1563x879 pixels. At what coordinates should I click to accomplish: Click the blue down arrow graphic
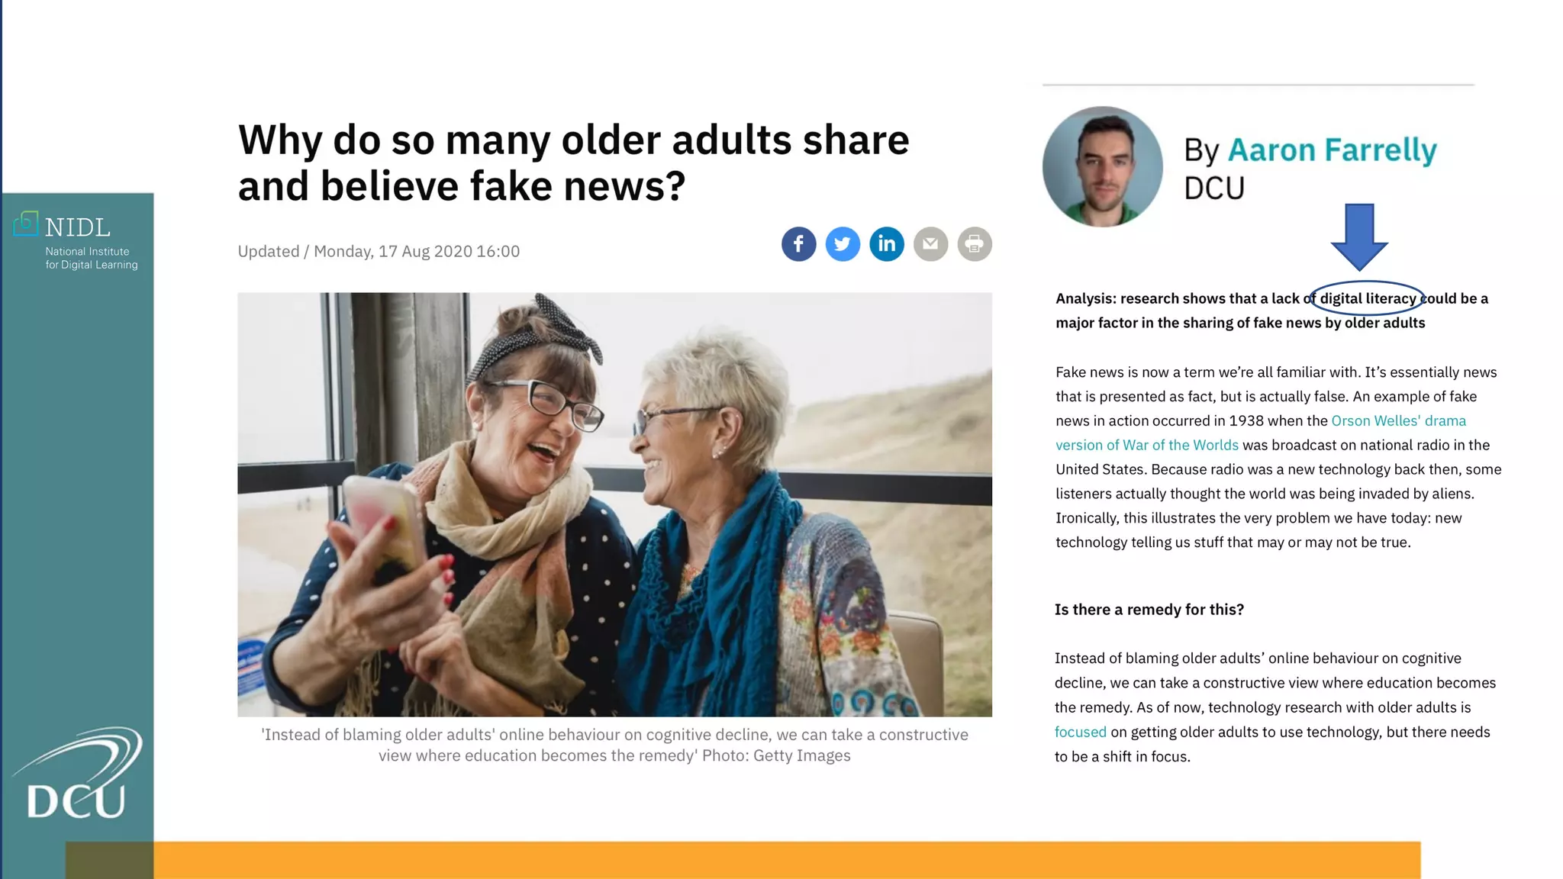tap(1359, 237)
